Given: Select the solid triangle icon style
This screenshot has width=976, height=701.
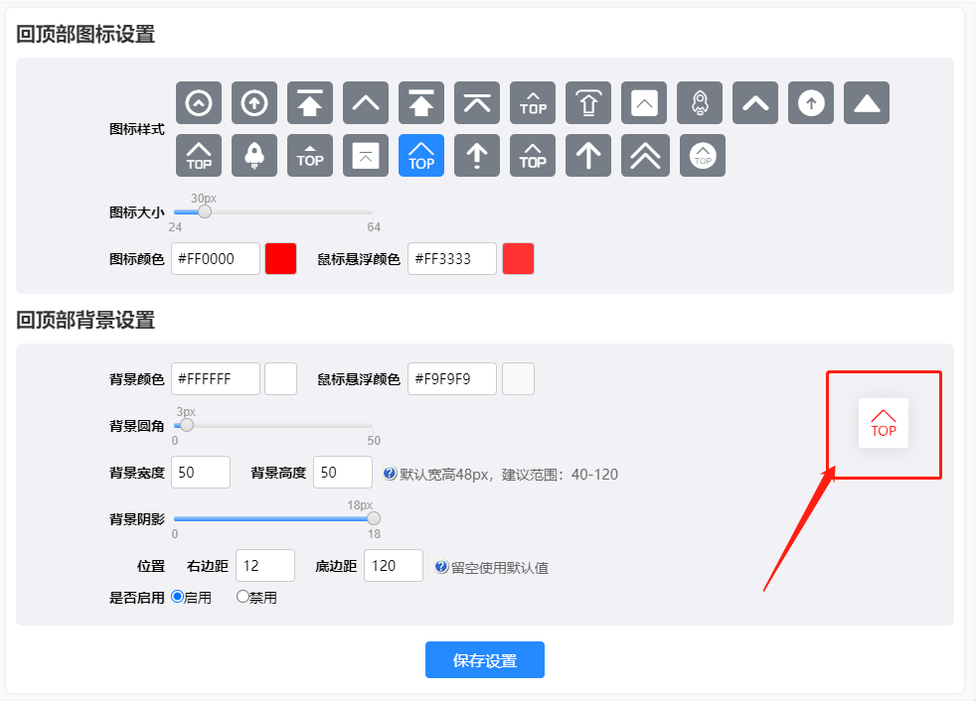Looking at the screenshot, I should tap(866, 103).
